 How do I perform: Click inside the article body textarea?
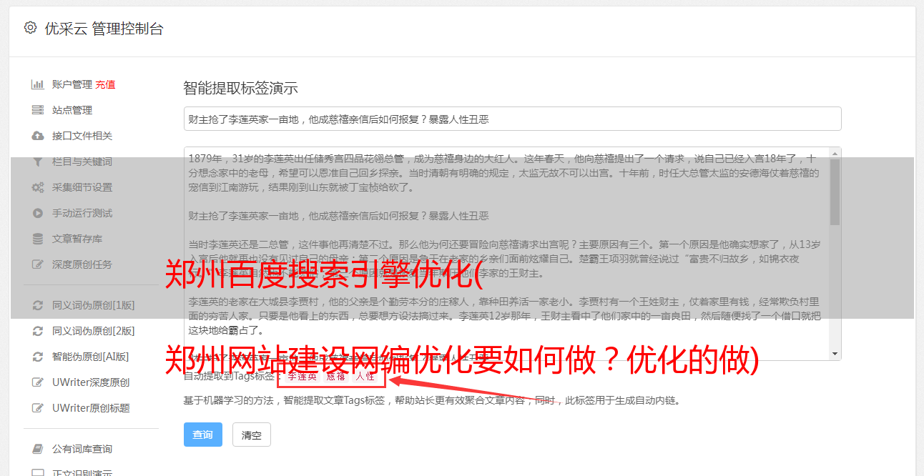point(507,254)
